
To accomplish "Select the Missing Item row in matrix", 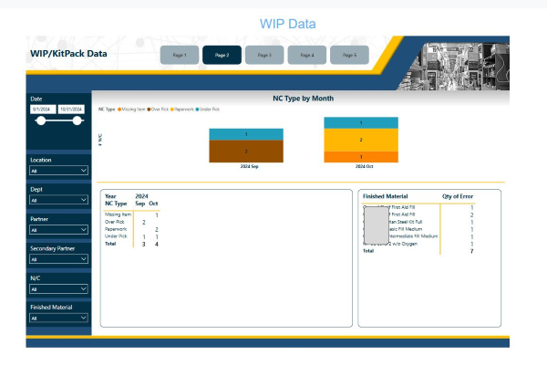I will click(x=131, y=214).
